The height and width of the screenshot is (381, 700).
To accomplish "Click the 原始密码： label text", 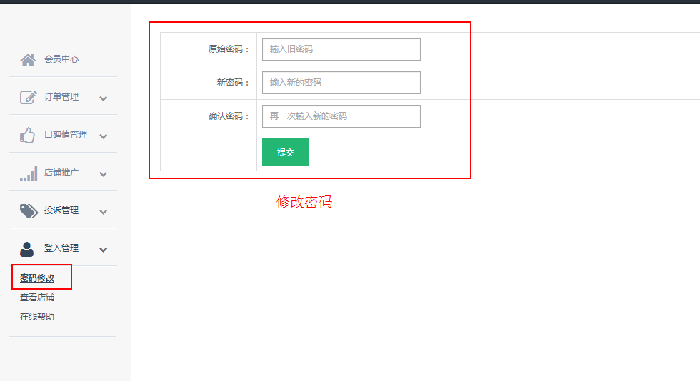I will point(229,49).
